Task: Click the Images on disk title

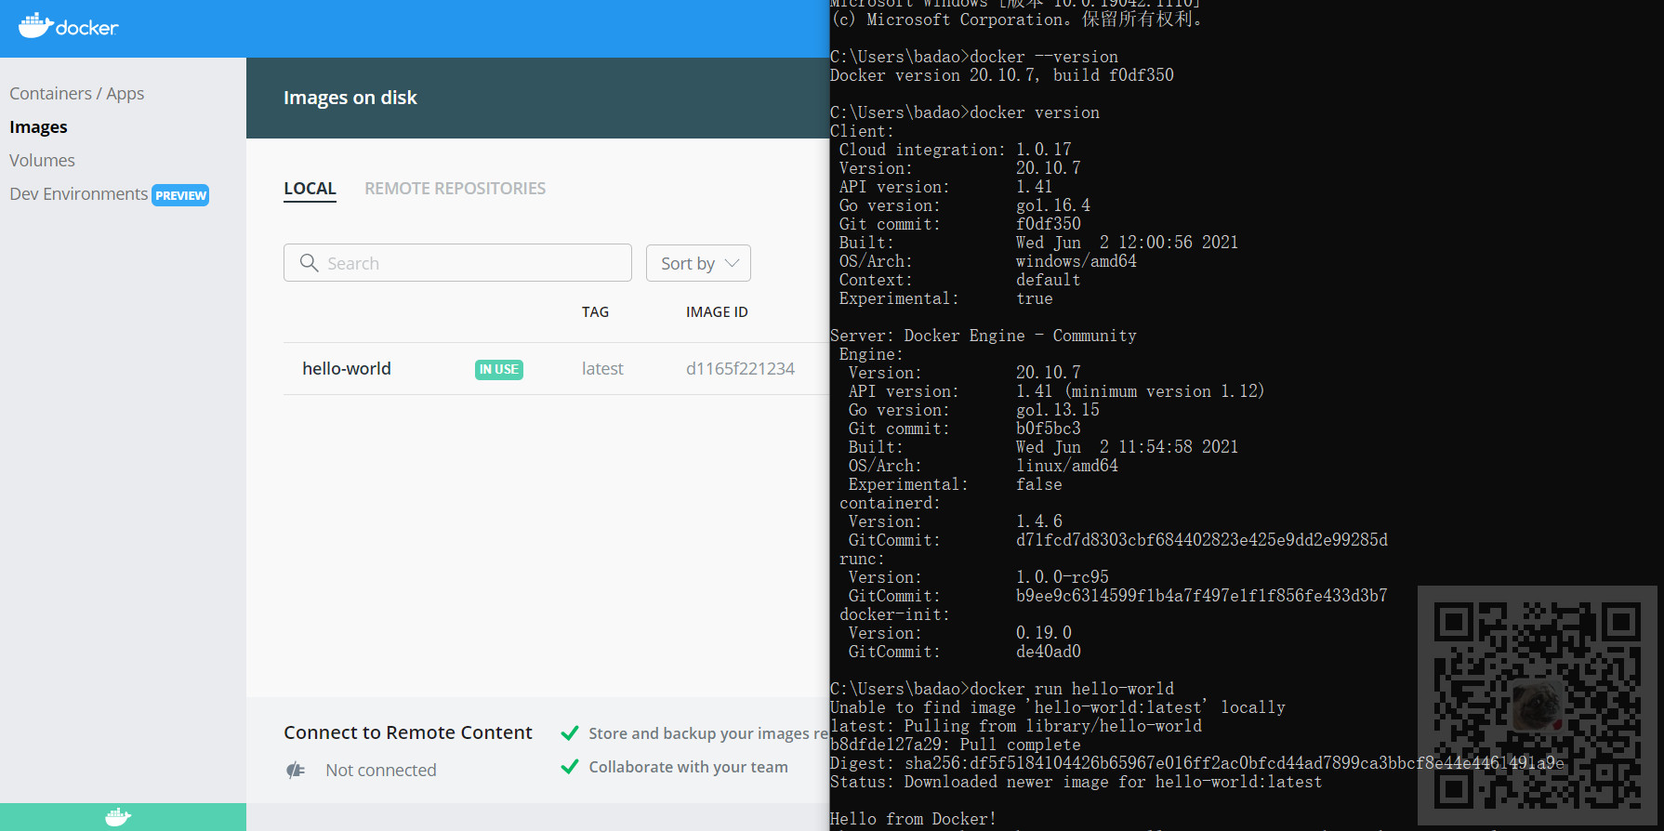Action: point(350,98)
